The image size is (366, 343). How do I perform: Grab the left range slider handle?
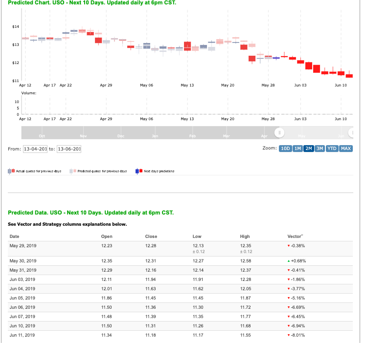tap(279, 133)
